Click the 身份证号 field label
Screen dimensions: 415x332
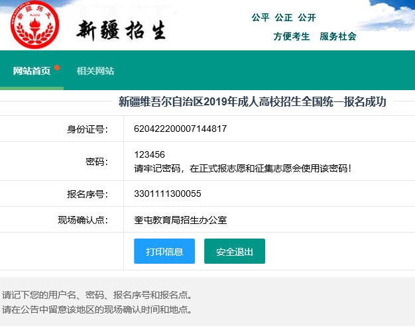(x=87, y=129)
